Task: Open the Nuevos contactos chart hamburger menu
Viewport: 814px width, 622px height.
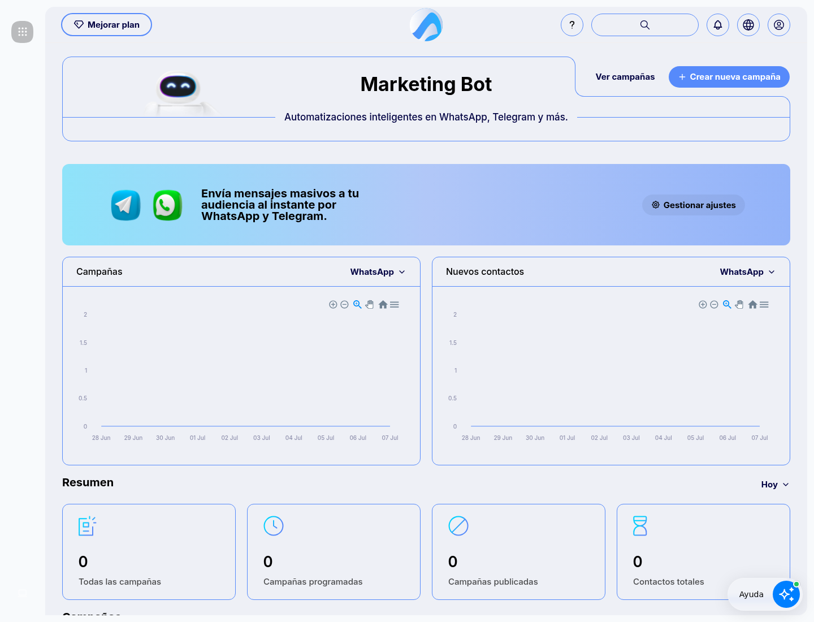Action: point(764,305)
